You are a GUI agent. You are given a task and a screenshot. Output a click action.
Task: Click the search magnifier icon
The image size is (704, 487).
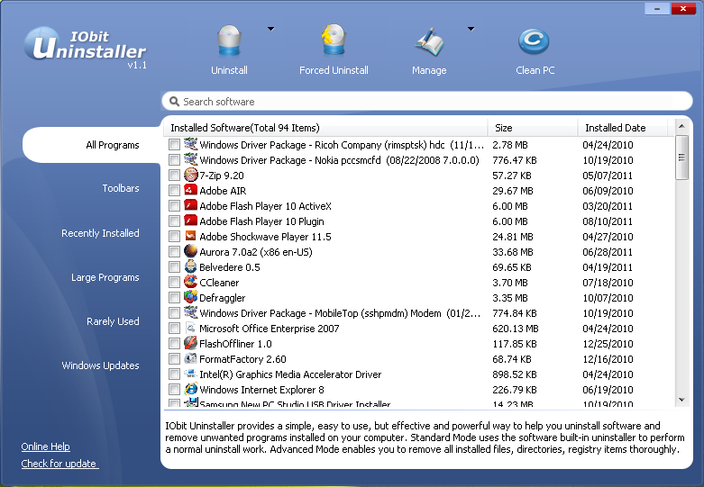click(x=174, y=102)
